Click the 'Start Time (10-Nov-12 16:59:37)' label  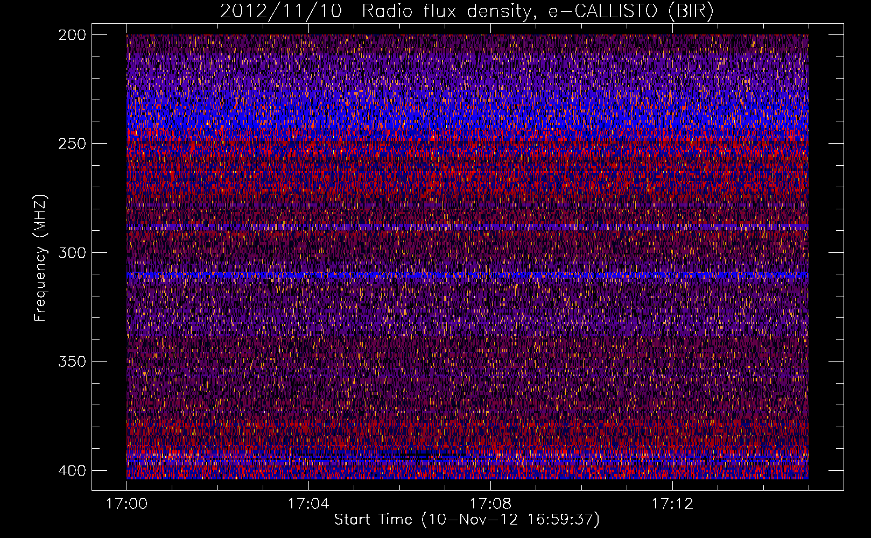point(467,520)
